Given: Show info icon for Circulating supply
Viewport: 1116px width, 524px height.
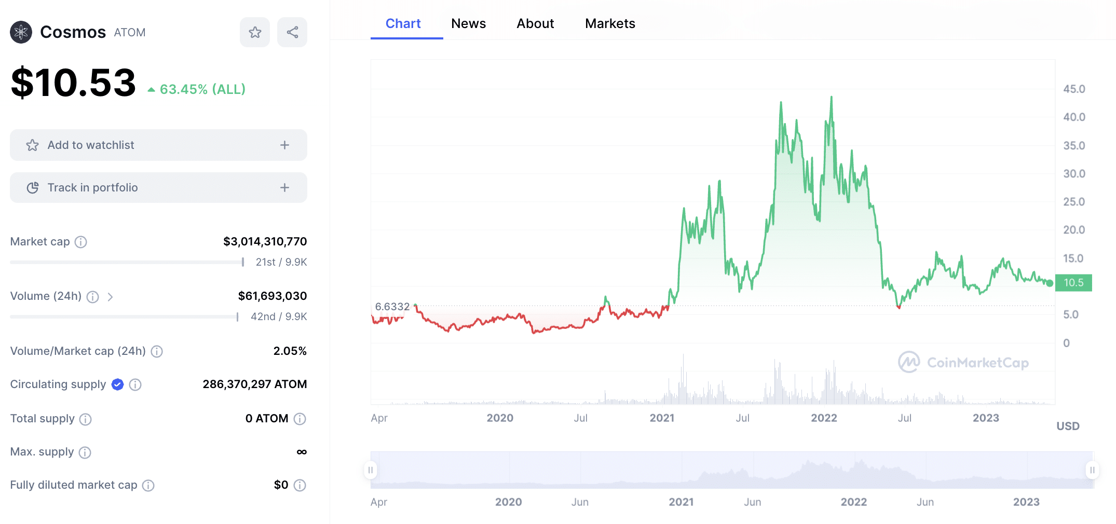Looking at the screenshot, I should (135, 384).
